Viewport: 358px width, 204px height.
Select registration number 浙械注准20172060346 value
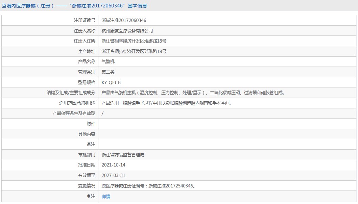click(124, 20)
